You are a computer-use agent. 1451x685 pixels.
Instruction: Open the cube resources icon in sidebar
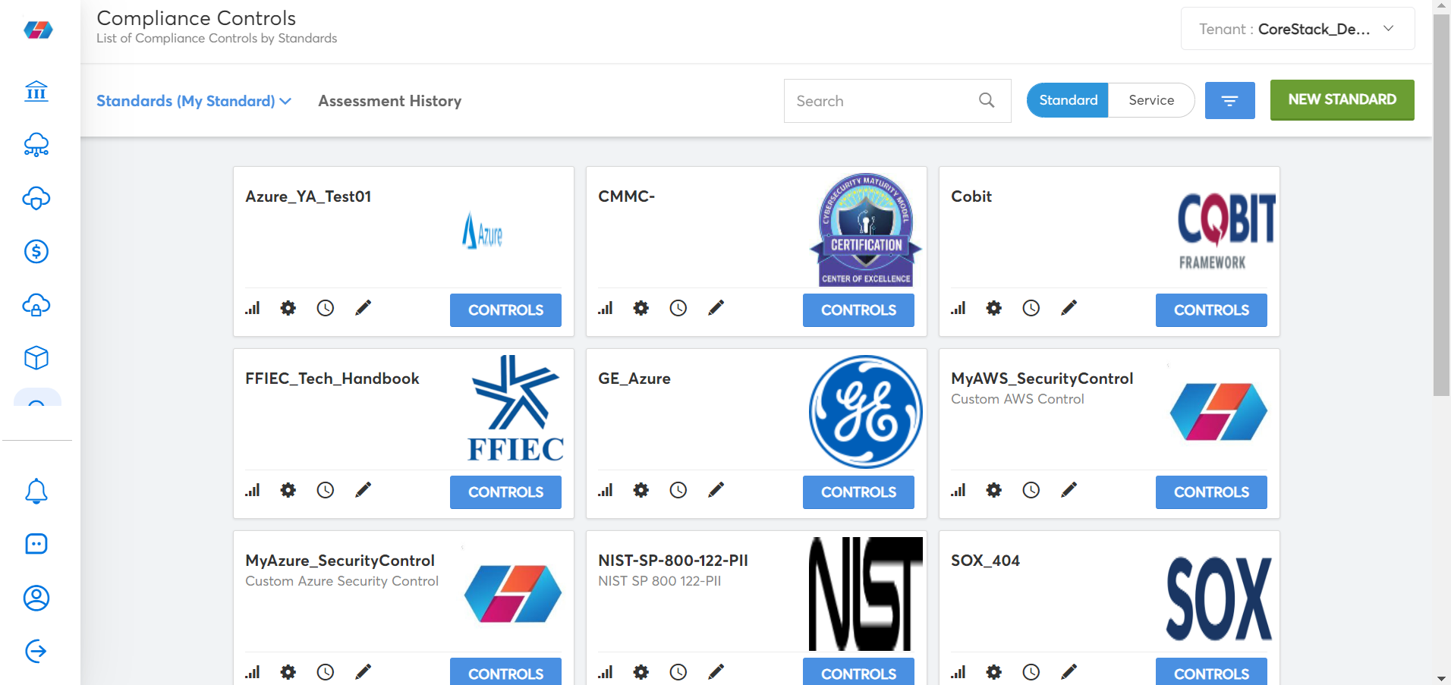coord(36,358)
